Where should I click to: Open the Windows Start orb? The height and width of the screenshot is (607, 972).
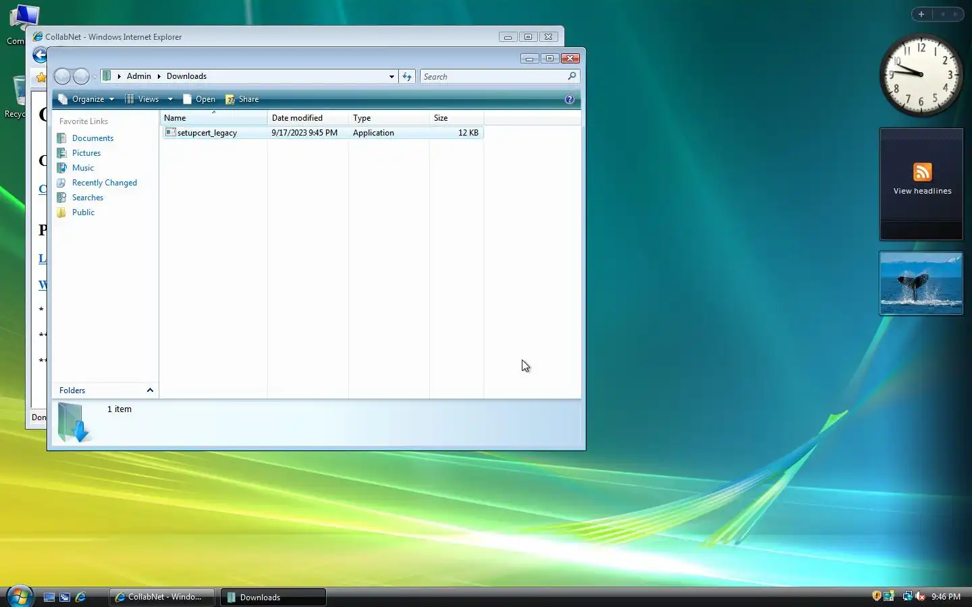pyautogui.click(x=19, y=596)
